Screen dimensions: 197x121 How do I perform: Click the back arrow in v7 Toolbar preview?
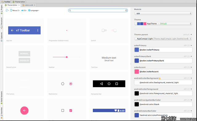pyautogui.click(x=12, y=30)
